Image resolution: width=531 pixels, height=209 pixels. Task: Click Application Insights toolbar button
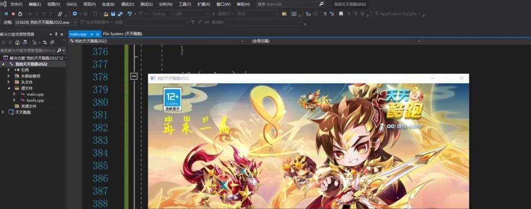(397, 14)
